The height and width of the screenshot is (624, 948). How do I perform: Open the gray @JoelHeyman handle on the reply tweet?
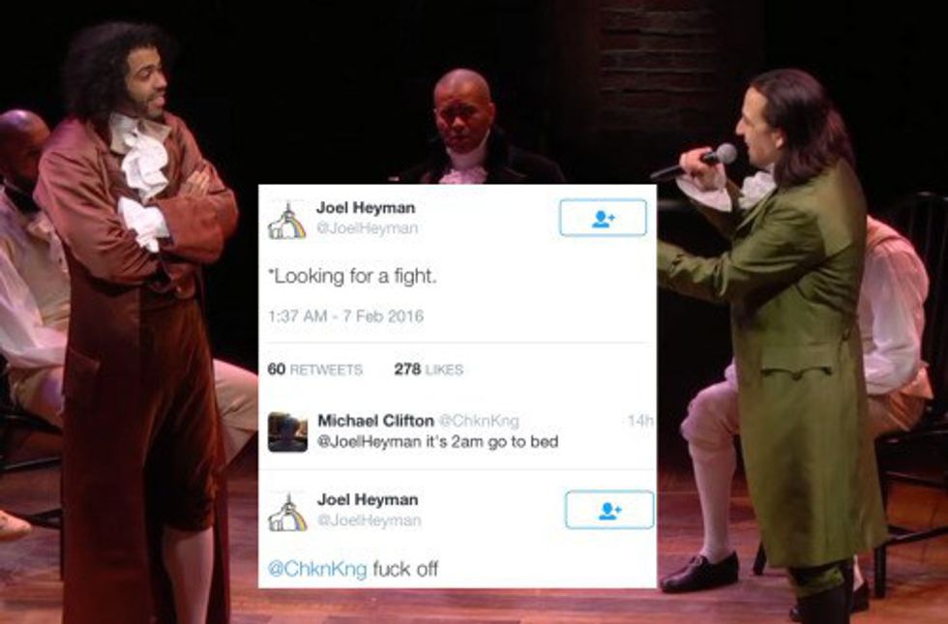369,520
